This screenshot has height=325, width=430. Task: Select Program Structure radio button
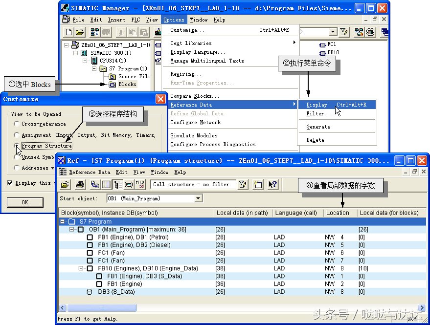point(17,146)
